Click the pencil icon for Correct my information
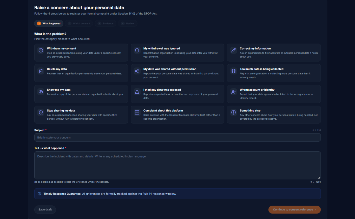355x219 pixels. pyautogui.click(x=234, y=50)
